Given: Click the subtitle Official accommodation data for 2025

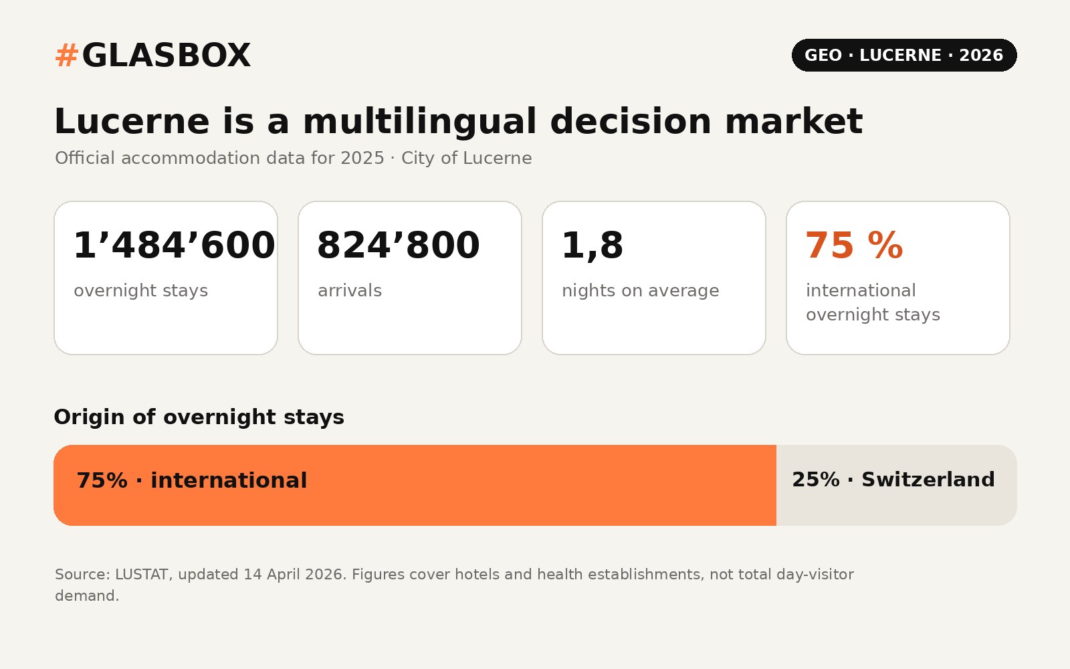Looking at the screenshot, I should pyautogui.click(x=293, y=158).
